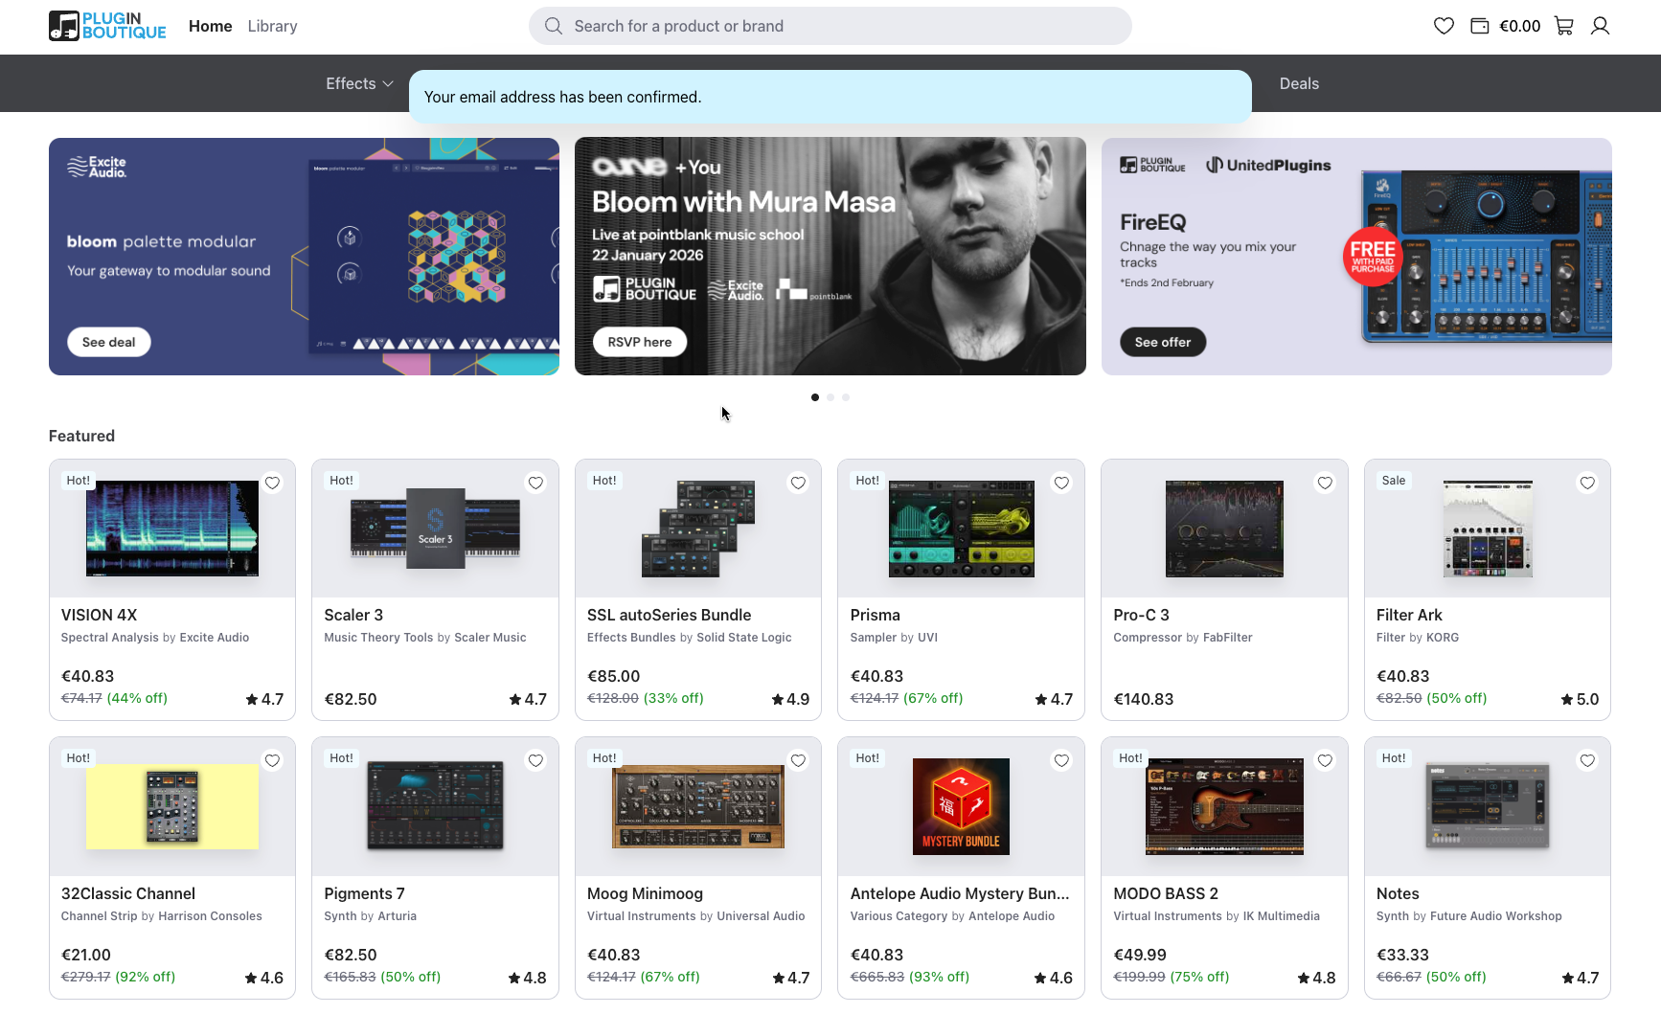1661x1014 pixels.
Task: Open the wallet balance icon
Action: (1480, 26)
